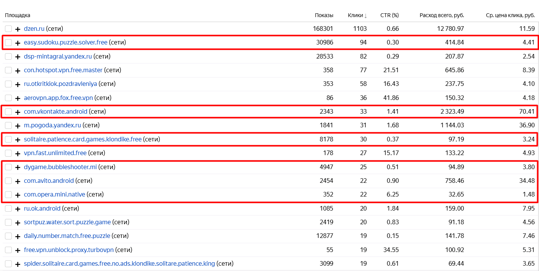This screenshot has height=271, width=539.
Task: Click plus icon beside free.vpn.unblock.proxy.turbovpn
Action: (18, 250)
